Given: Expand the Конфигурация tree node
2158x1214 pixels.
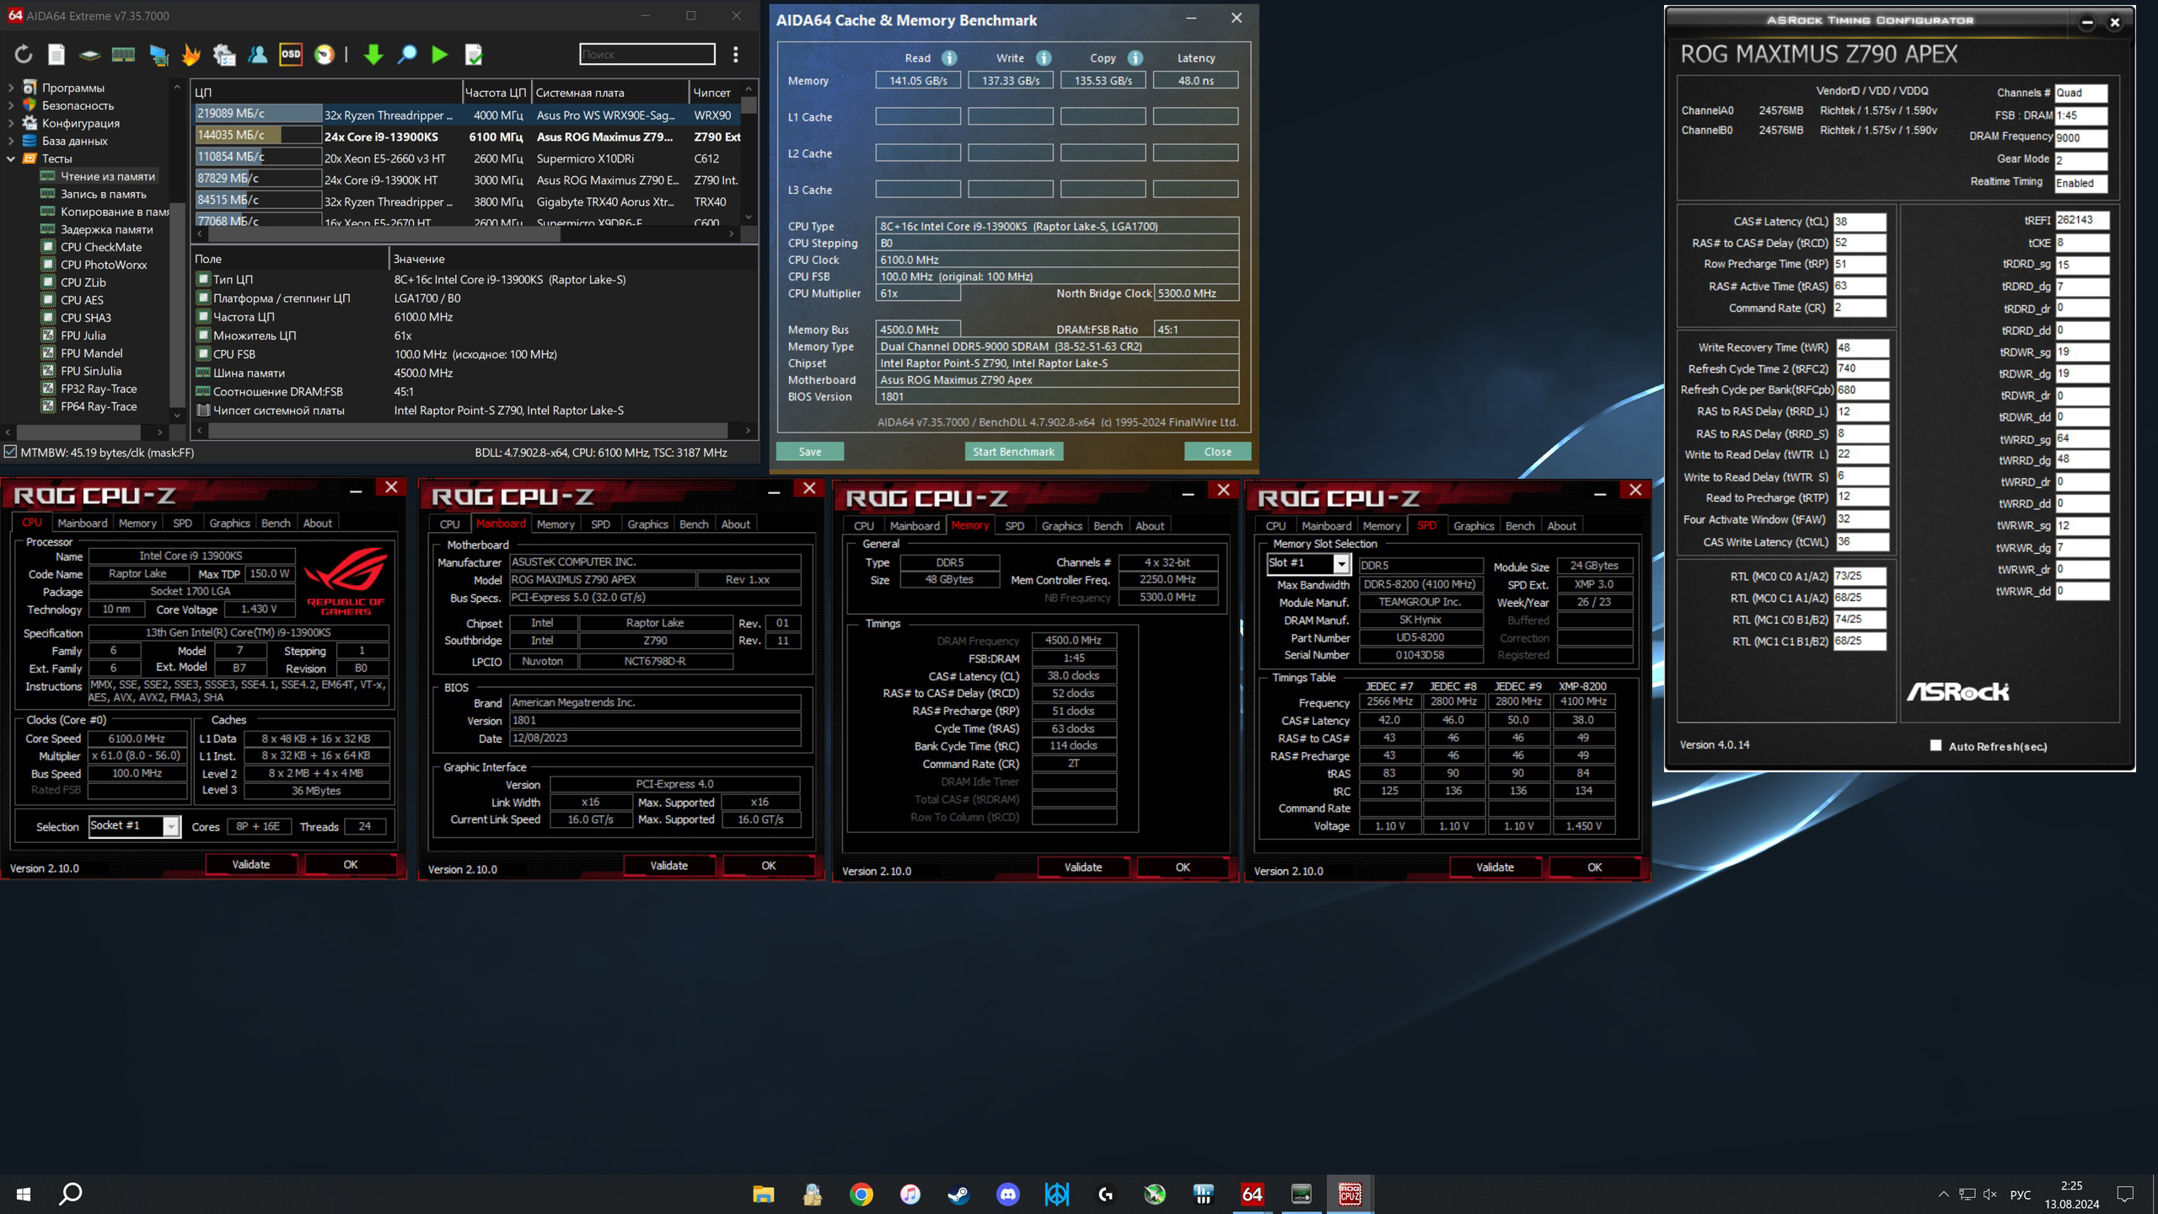Looking at the screenshot, I should (x=11, y=123).
